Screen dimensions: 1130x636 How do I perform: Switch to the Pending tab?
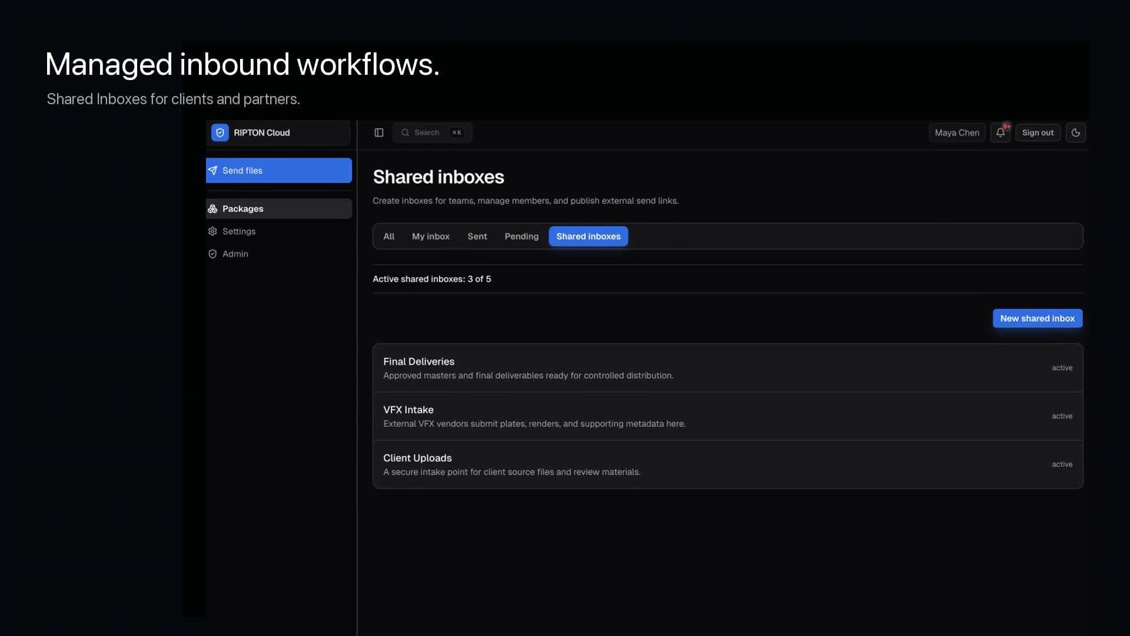pyautogui.click(x=521, y=236)
